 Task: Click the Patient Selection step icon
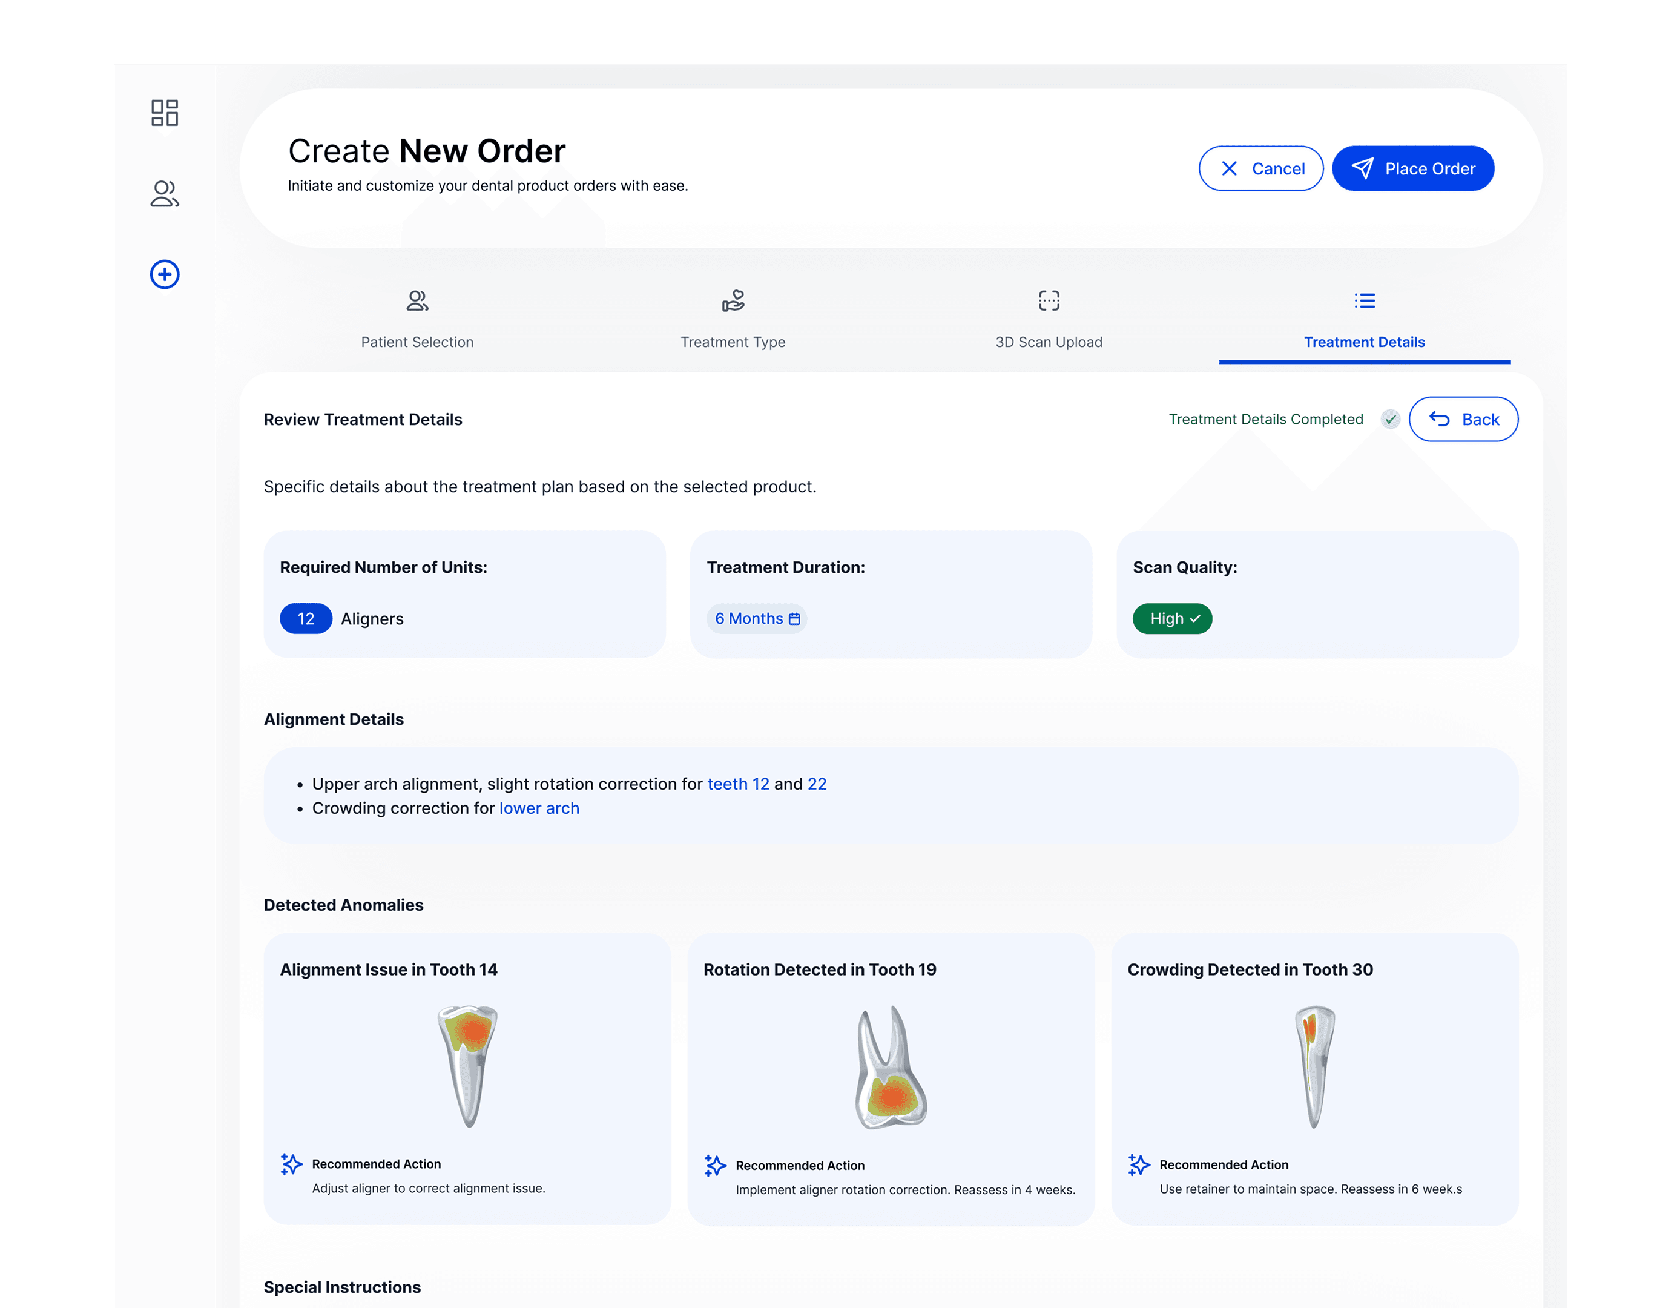(x=417, y=301)
